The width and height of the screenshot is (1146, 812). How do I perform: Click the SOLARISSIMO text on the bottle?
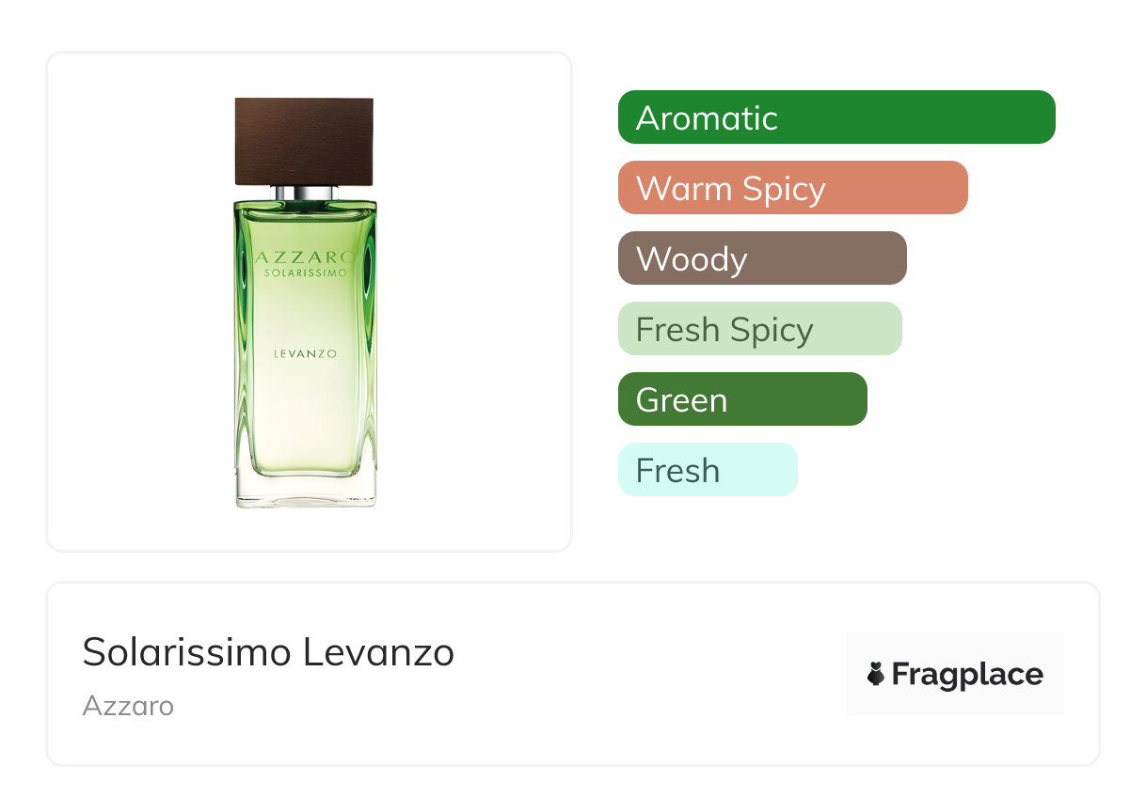pos(305,273)
